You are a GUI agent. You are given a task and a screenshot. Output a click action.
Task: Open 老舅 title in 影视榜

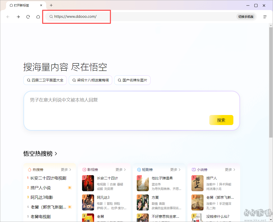100,216
